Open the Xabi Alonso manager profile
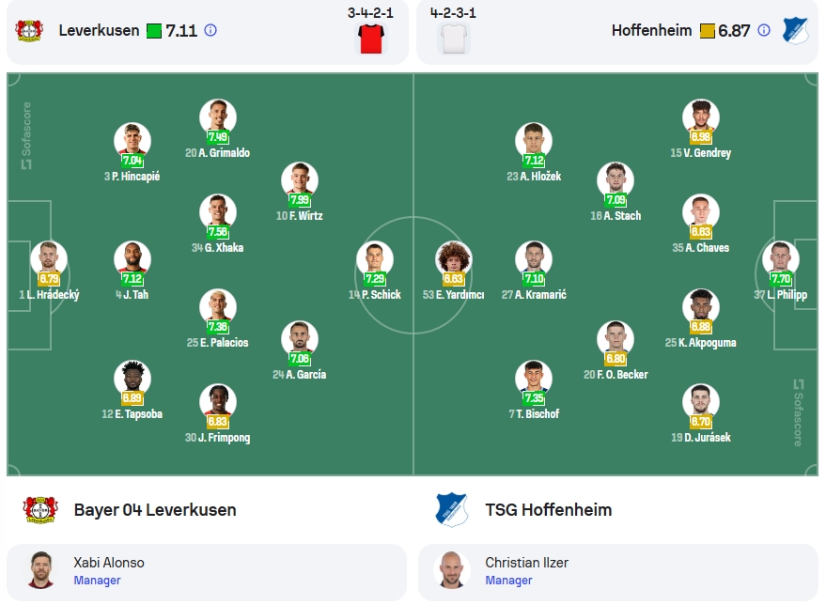The image size is (826, 605). coord(207,572)
